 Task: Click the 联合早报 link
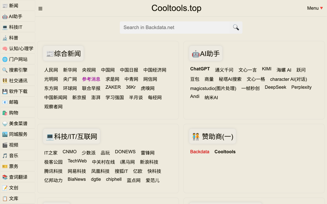click(x=91, y=88)
